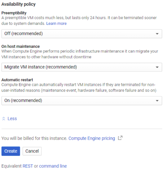
Task: Open the Off (recommended) preemptibility dropdown
Action: coord(82,34)
